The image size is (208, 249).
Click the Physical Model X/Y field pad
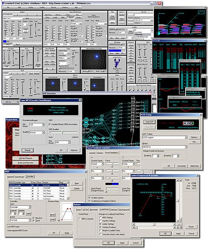tap(94, 60)
